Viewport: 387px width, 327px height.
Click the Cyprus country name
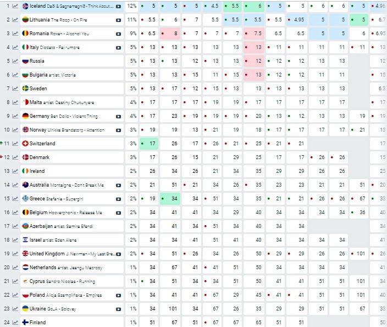pos(37,281)
